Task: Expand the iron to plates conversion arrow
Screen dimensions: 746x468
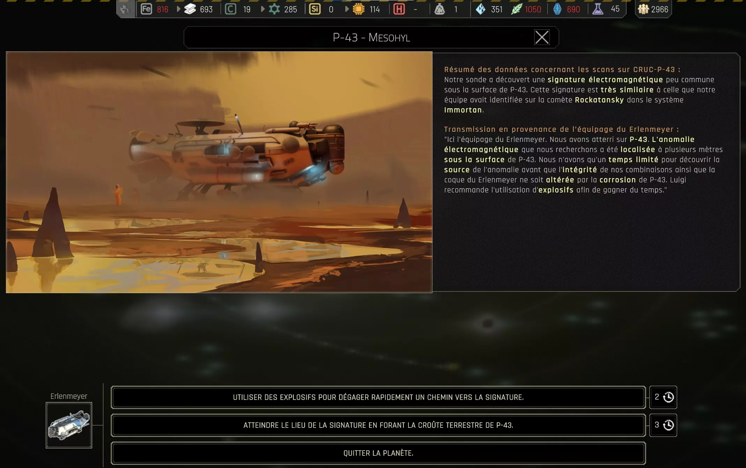Action: point(178,9)
